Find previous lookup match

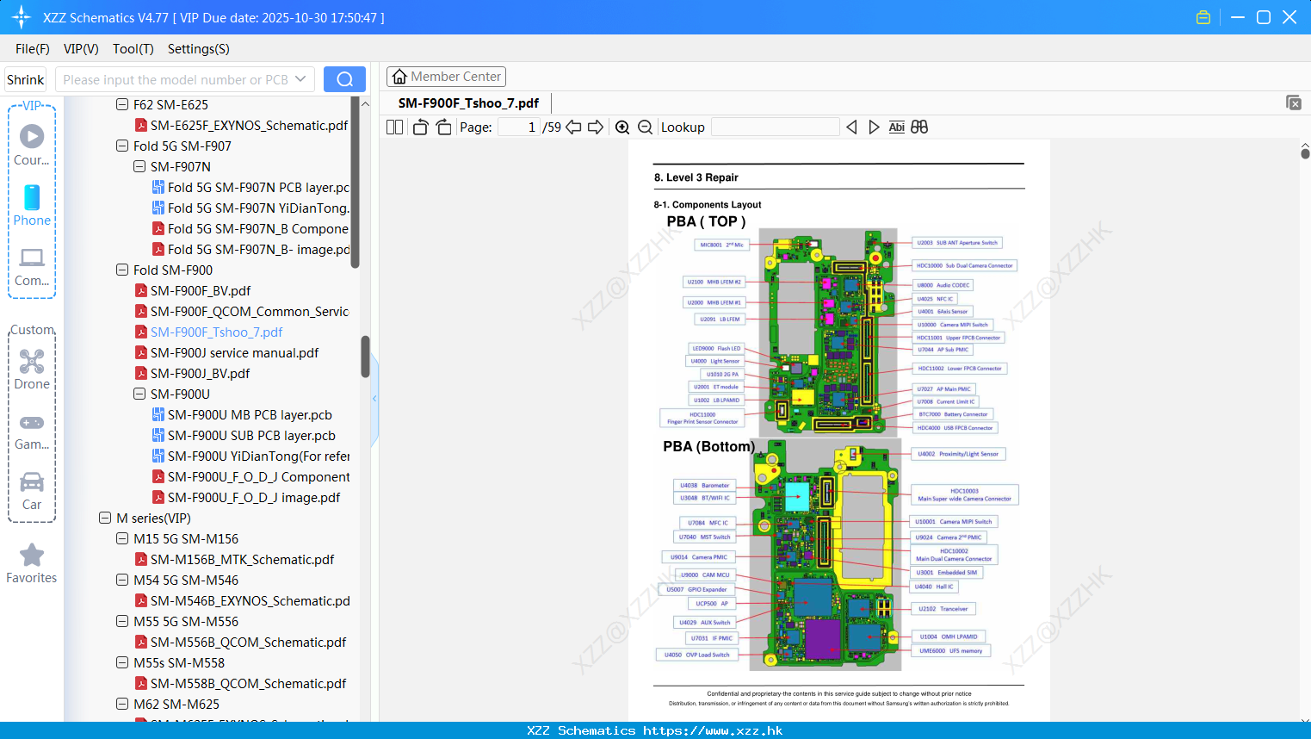click(x=851, y=127)
